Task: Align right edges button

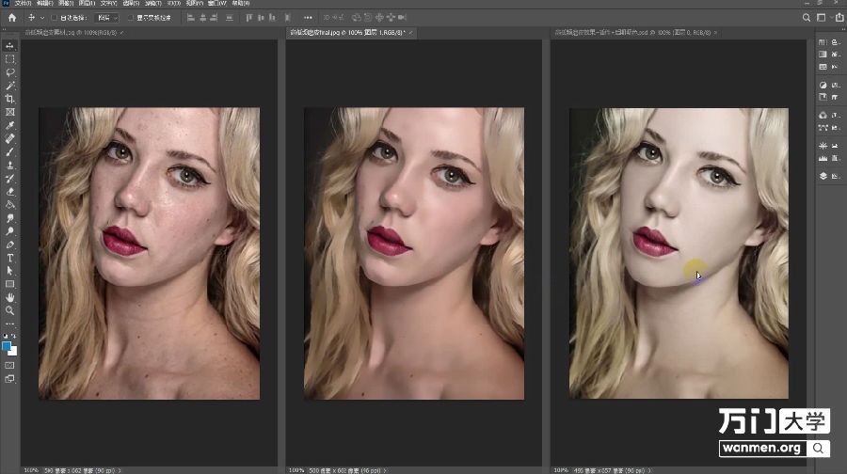Action: [x=215, y=18]
